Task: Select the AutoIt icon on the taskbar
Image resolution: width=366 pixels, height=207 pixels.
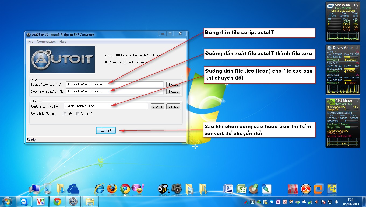Action: pyautogui.click(x=73, y=201)
